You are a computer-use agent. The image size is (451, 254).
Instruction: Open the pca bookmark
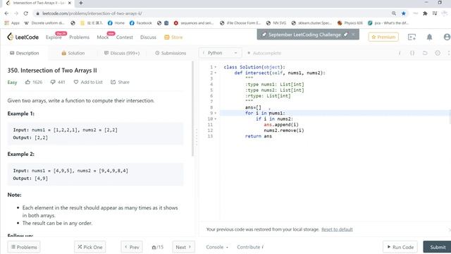coord(388,23)
